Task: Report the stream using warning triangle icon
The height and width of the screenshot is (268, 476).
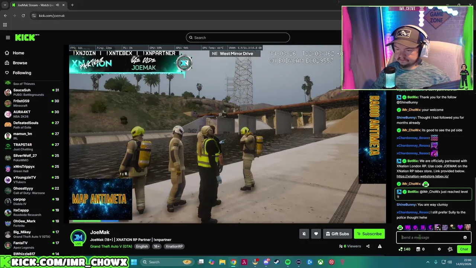Action: coord(380,246)
